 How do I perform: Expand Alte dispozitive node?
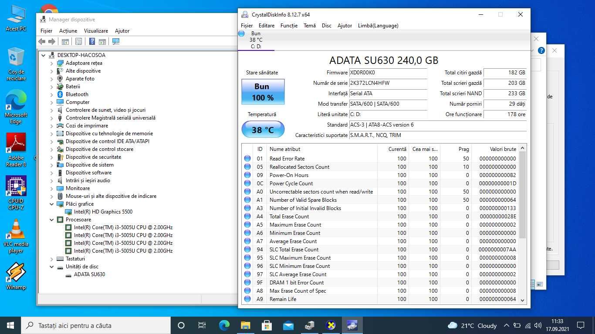pos(52,71)
